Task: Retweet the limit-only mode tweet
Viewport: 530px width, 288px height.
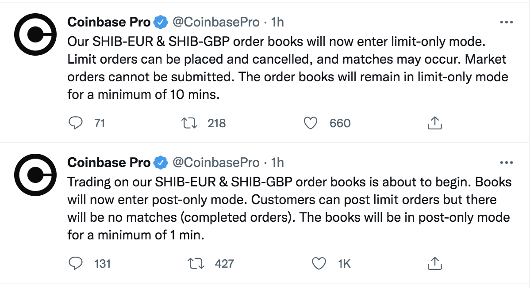Action: 190,123
